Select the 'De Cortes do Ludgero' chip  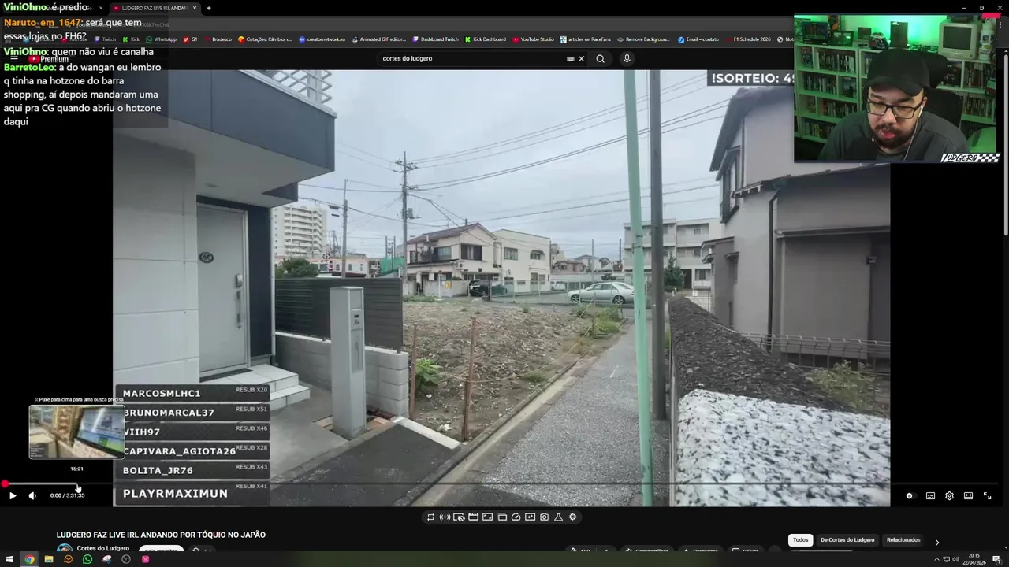click(x=847, y=540)
